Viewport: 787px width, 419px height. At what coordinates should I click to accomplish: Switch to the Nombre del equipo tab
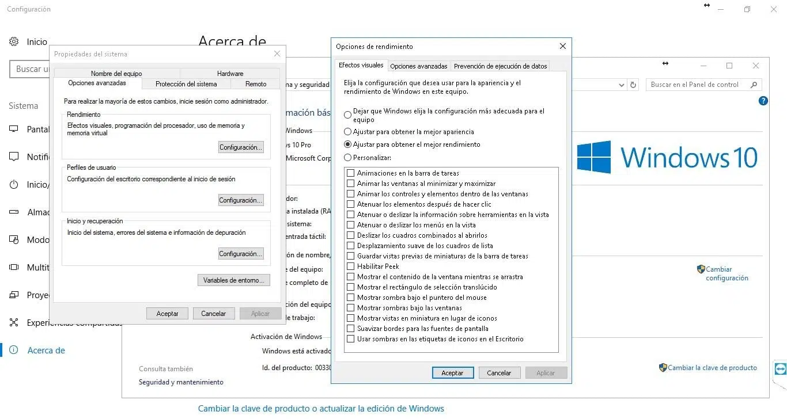116,74
